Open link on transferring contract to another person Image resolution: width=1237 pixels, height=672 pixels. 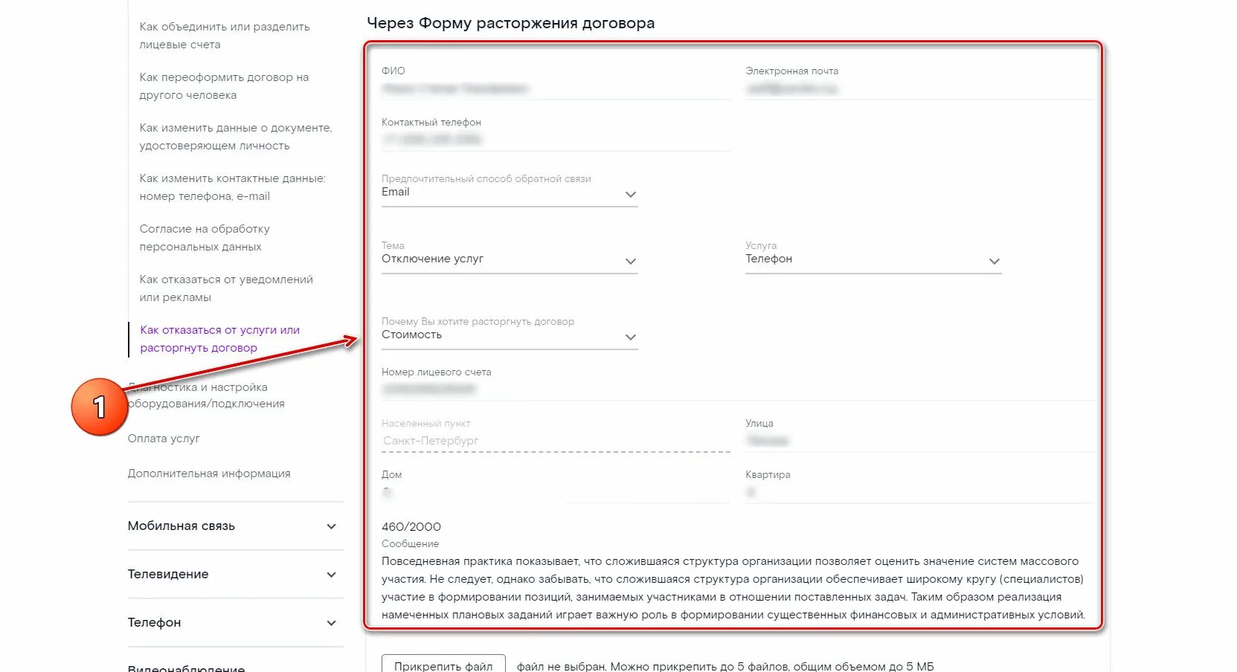[224, 86]
